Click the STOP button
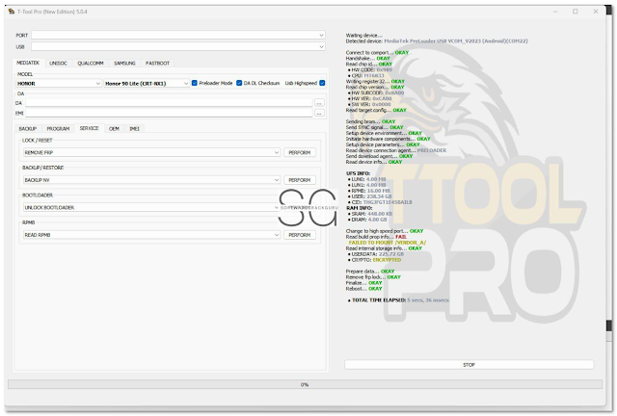 coord(469,365)
